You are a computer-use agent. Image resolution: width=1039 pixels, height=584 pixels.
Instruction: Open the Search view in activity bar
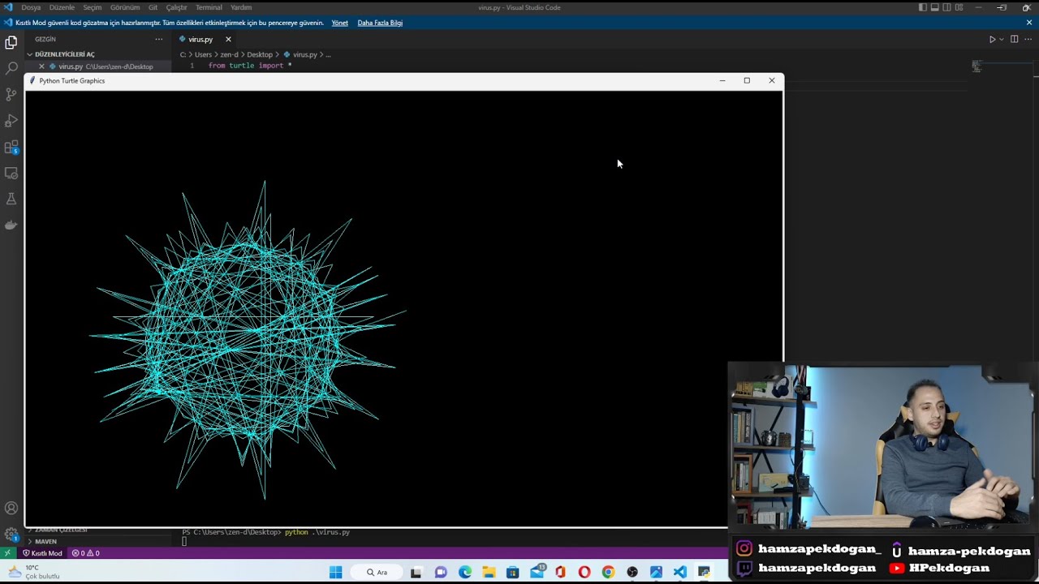11,68
